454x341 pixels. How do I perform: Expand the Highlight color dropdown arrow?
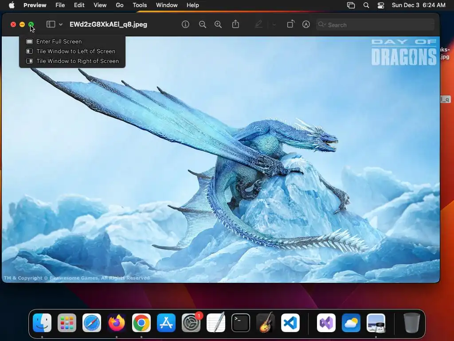click(x=274, y=25)
